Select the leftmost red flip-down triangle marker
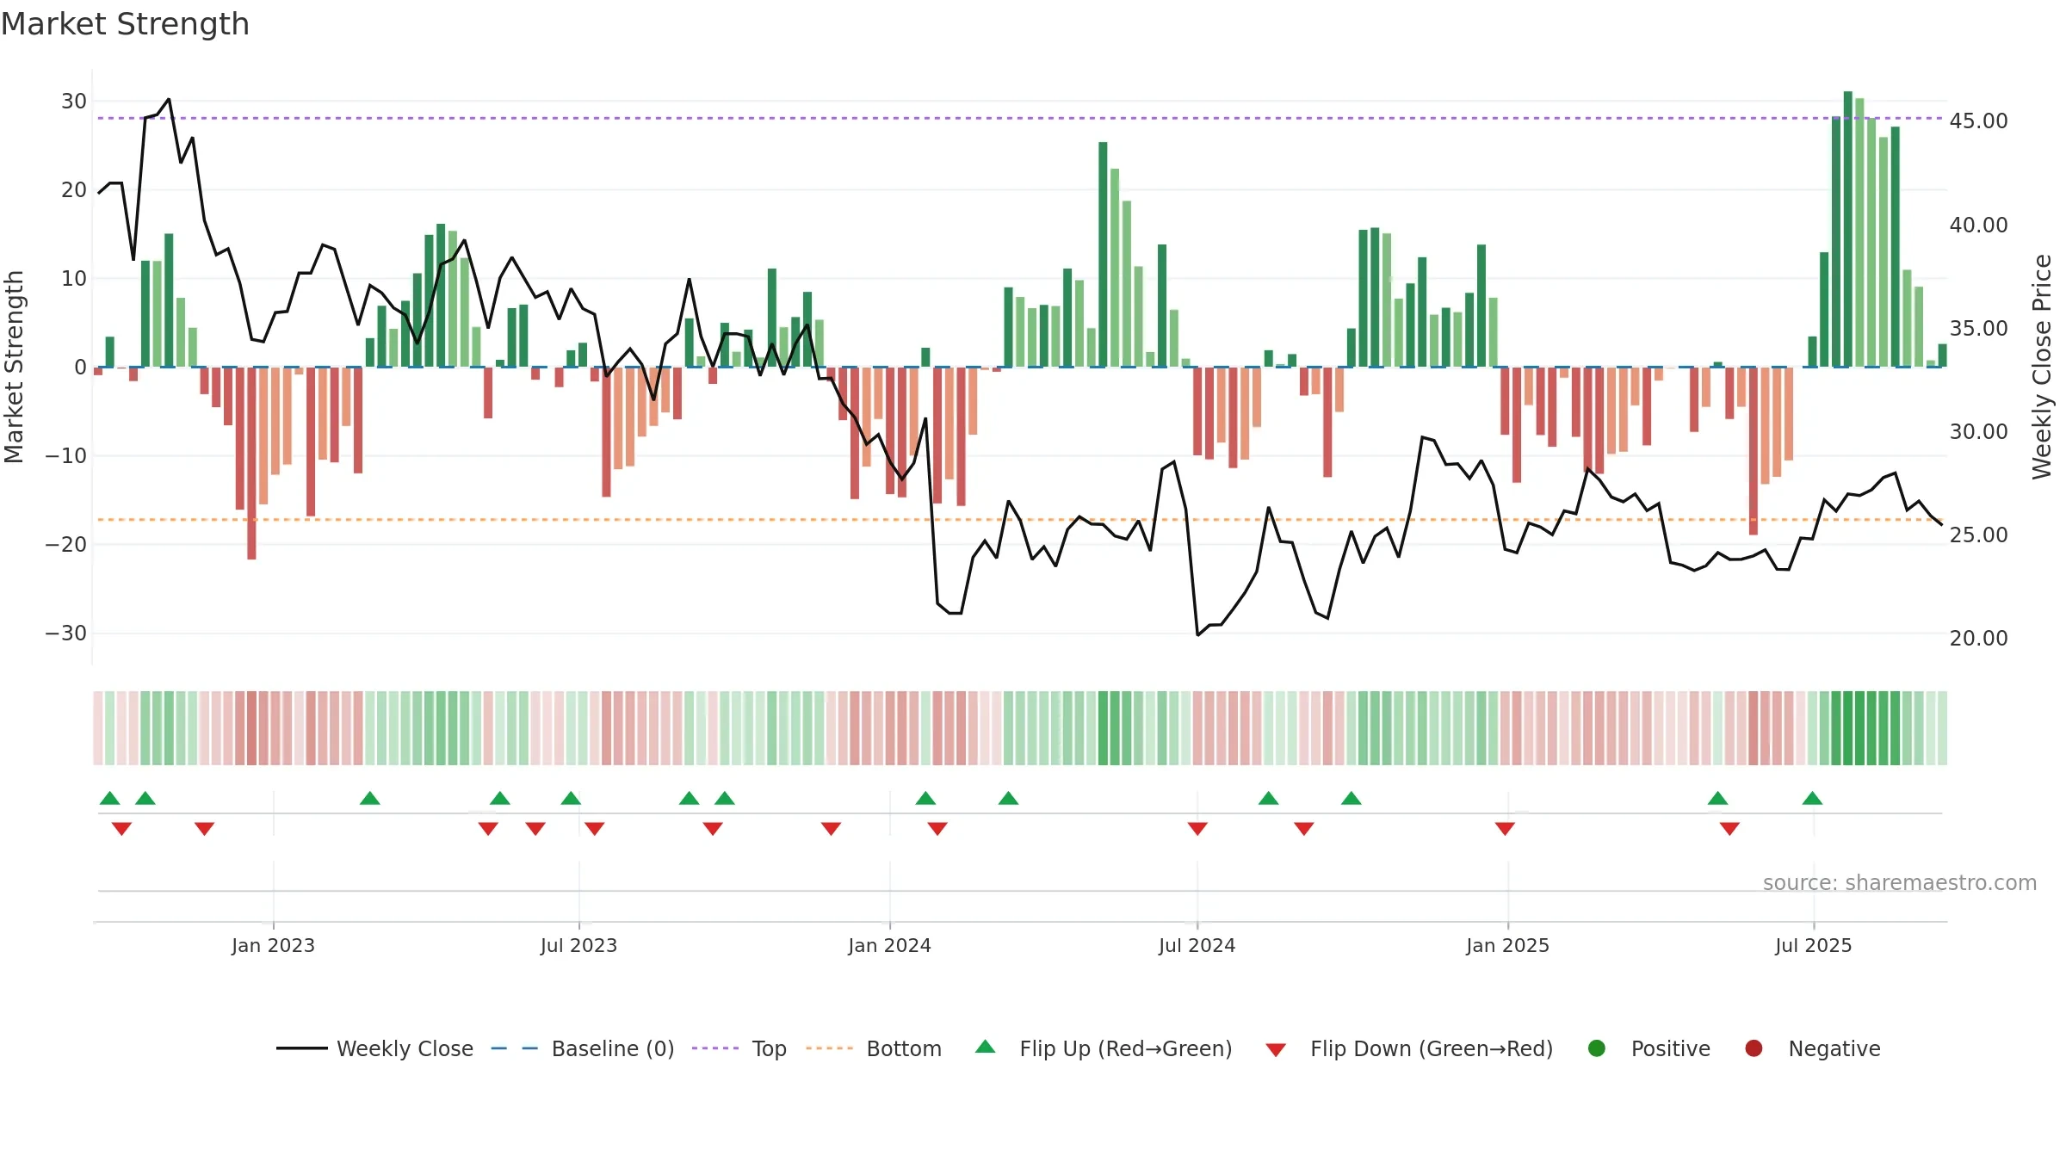 coord(121,828)
